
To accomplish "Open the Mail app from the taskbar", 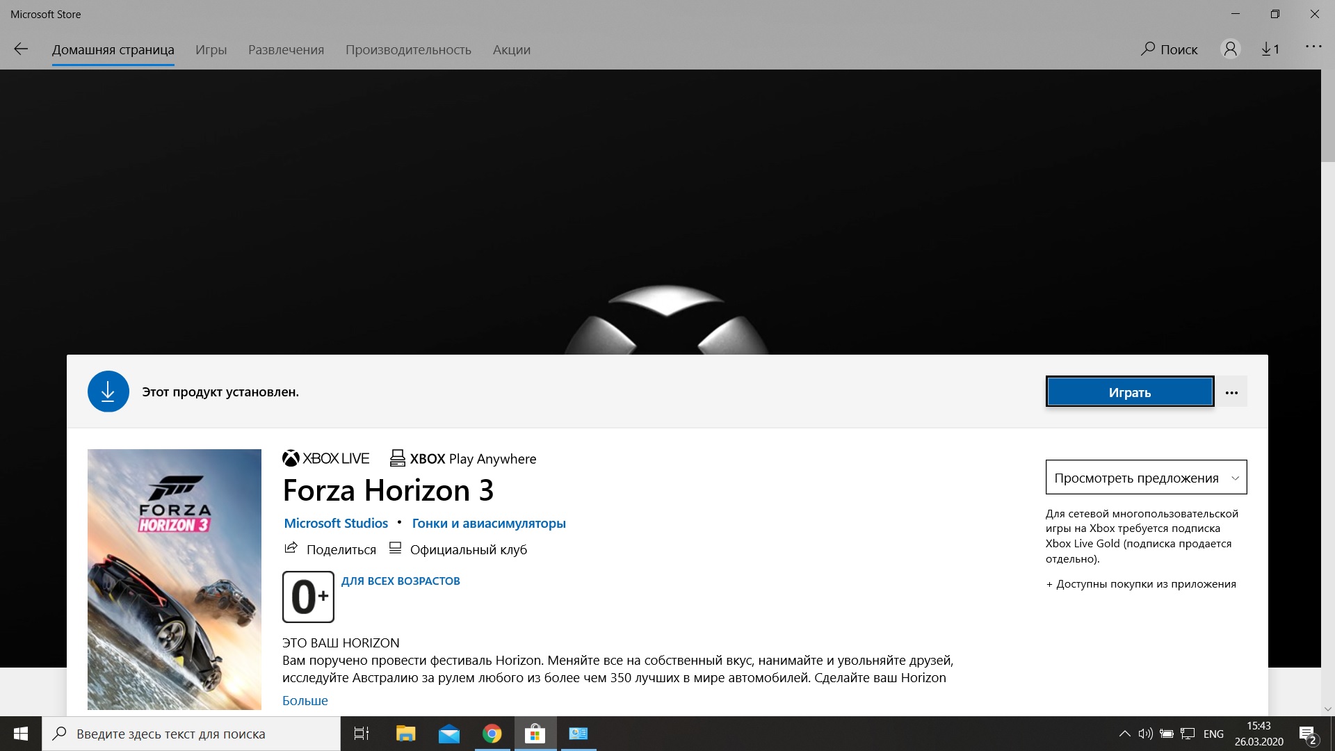I will click(449, 734).
